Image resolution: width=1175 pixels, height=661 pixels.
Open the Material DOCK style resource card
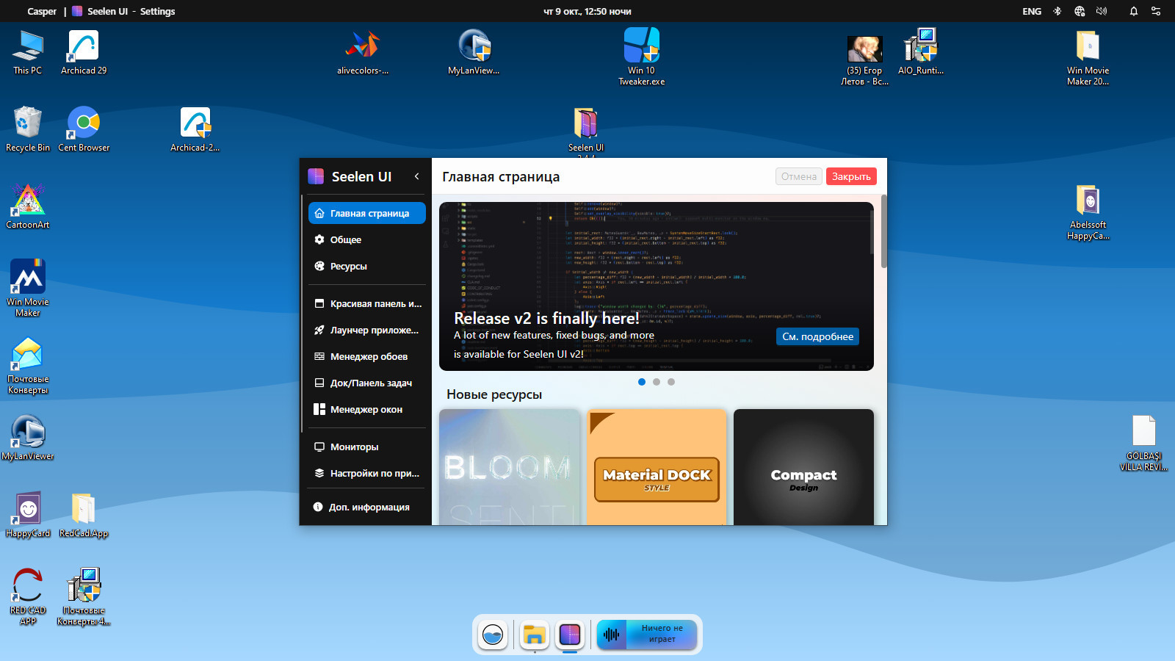[657, 467]
